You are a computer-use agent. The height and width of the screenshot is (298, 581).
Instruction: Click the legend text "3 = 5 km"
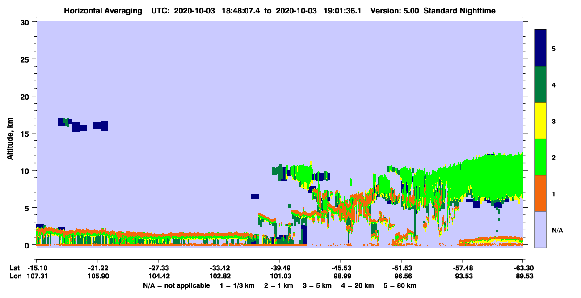click(317, 285)
